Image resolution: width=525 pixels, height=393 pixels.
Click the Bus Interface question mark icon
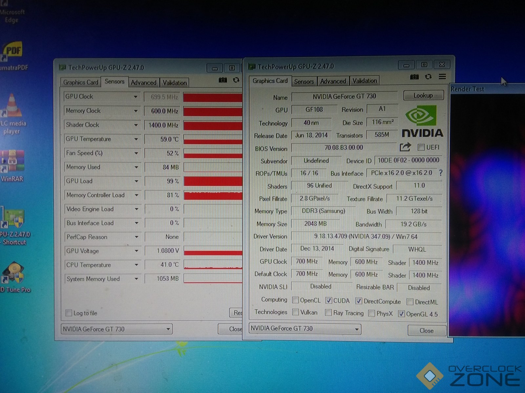pyautogui.click(x=441, y=173)
